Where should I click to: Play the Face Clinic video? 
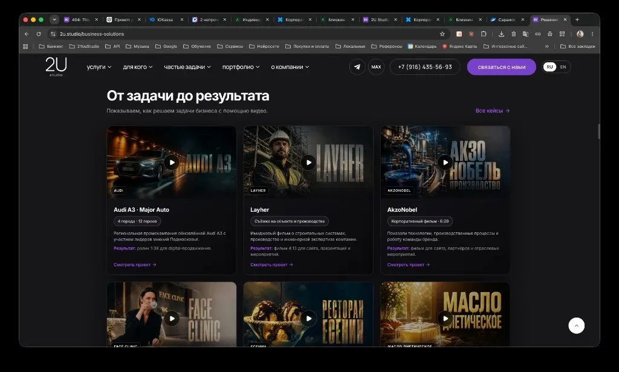(x=172, y=318)
